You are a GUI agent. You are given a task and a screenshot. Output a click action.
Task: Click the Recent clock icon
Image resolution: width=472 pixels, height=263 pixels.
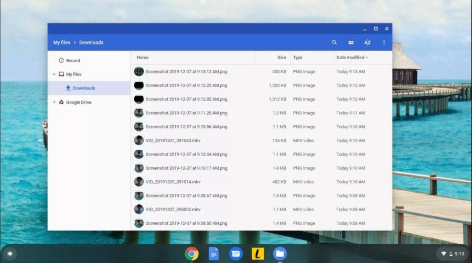pyautogui.click(x=61, y=60)
